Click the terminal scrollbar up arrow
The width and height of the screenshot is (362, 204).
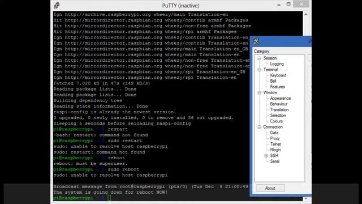(305, 15)
